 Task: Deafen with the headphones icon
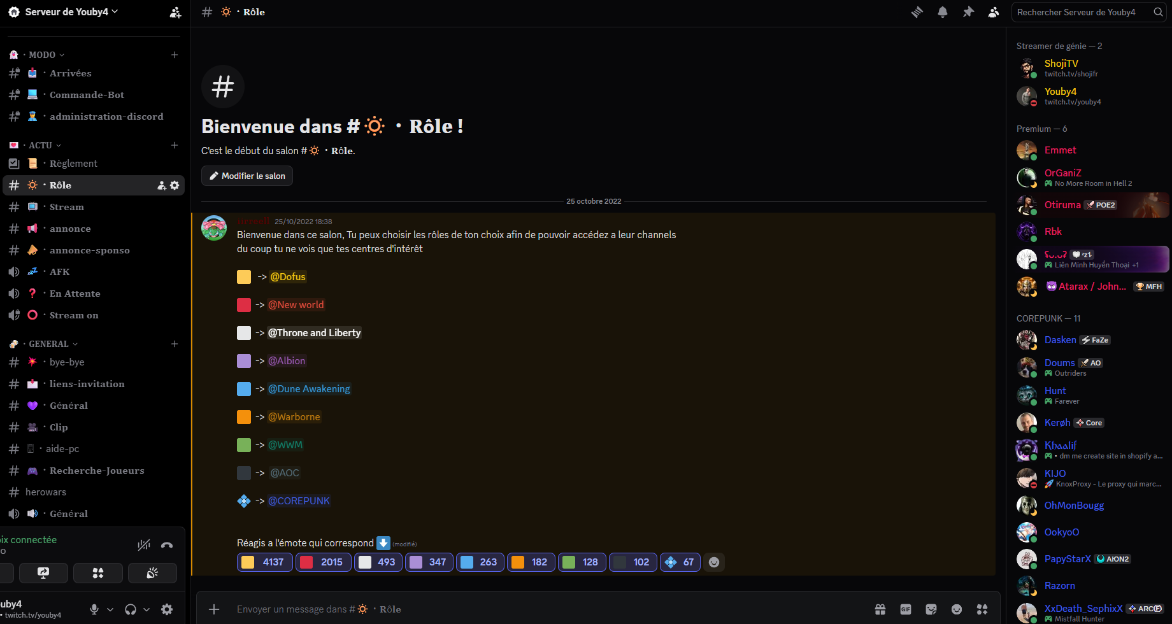pyautogui.click(x=131, y=609)
